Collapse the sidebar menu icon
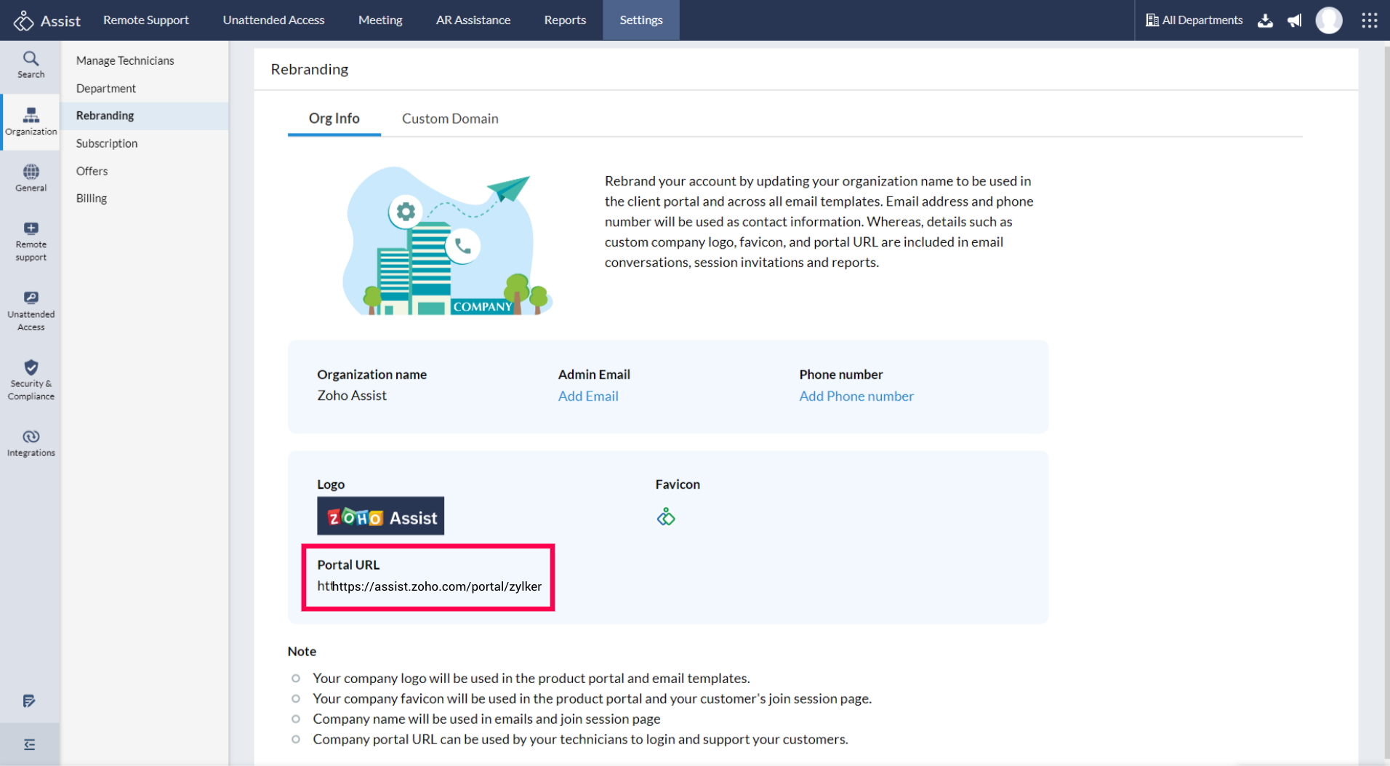 [x=29, y=744]
